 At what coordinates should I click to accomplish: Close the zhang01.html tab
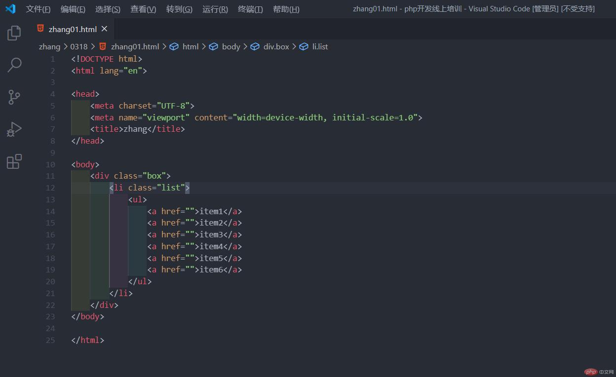pyautogui.click(x=104, y=29)
